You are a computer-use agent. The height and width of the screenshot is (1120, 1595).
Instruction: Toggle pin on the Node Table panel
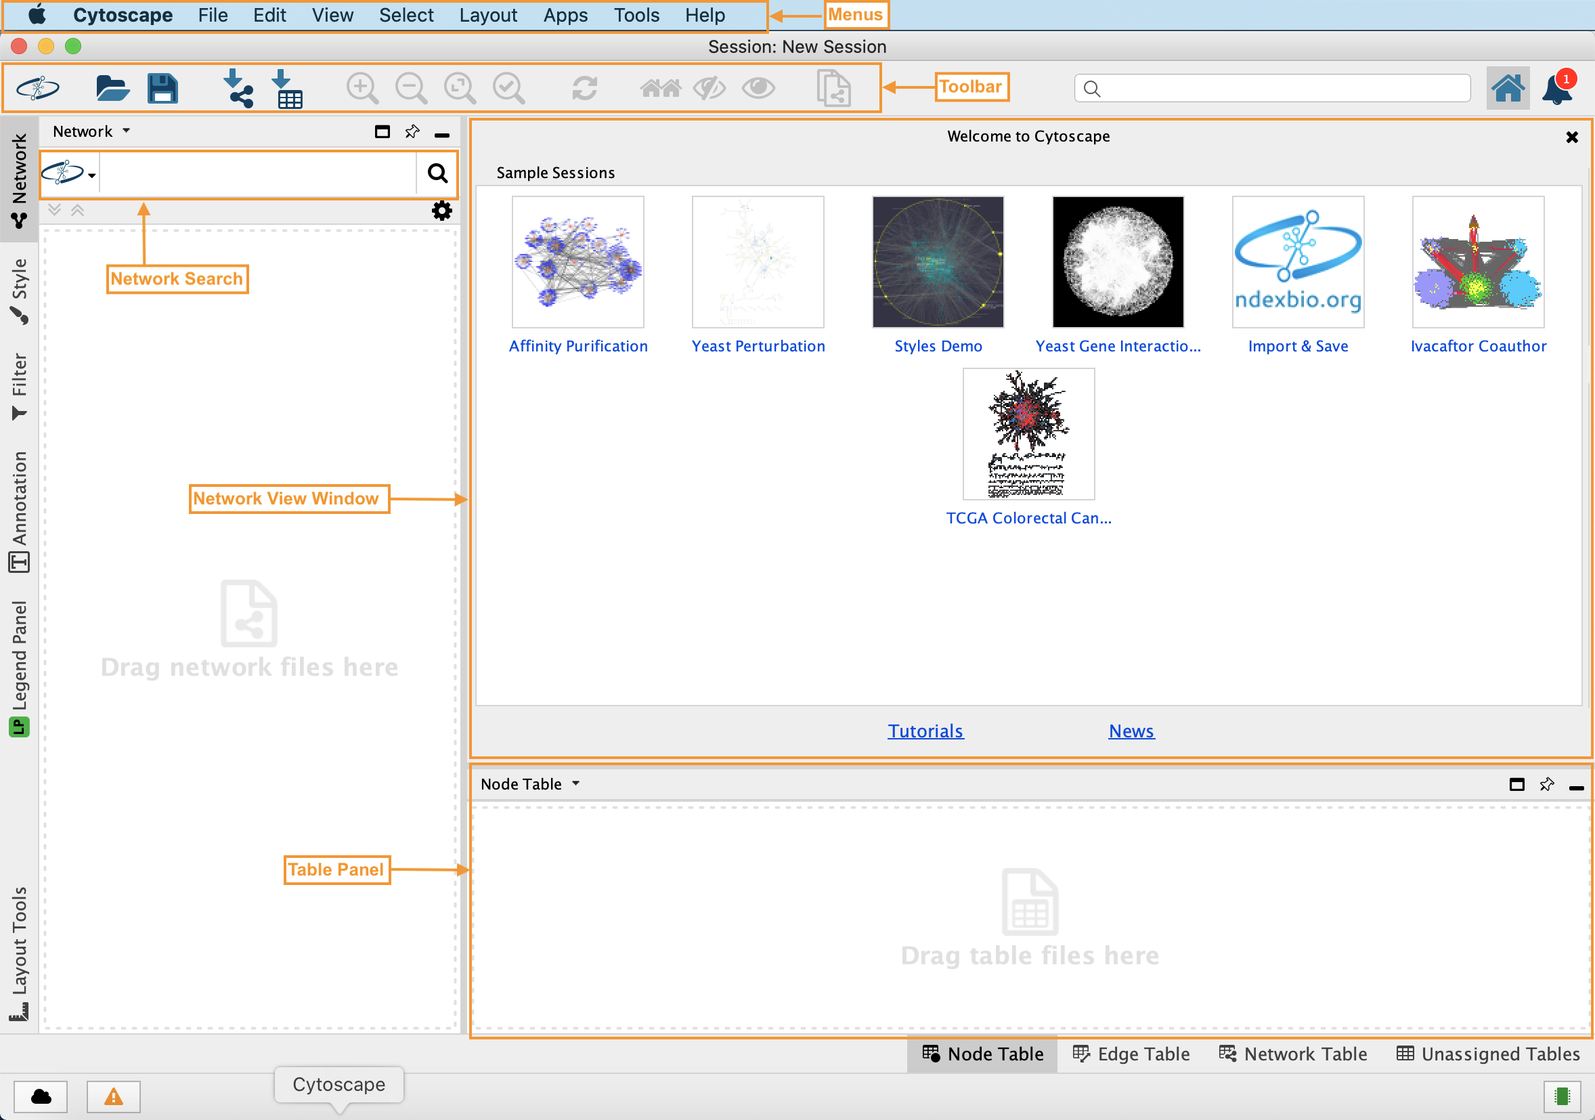click(x=1546, y=784)
